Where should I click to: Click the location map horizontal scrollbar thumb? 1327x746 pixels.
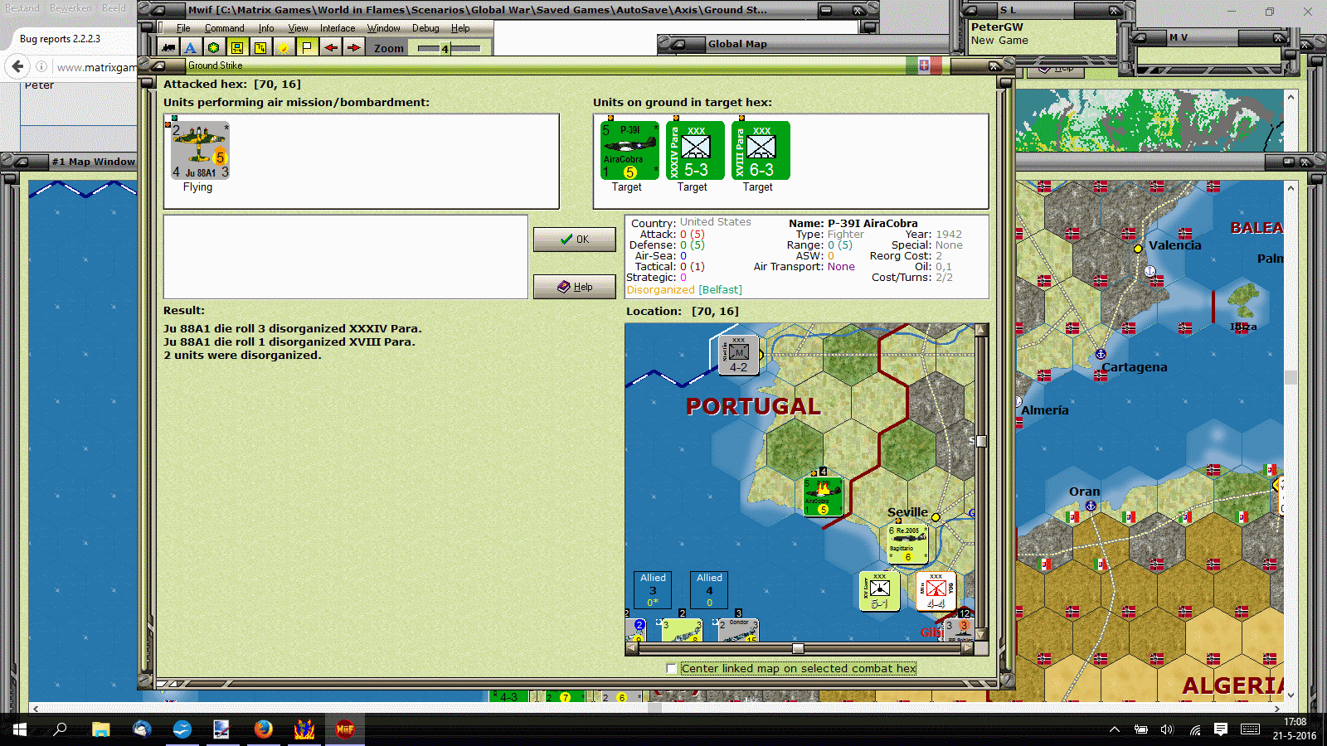coord(797,649)
